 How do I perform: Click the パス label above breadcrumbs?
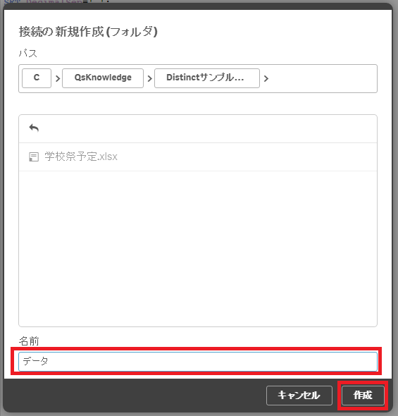27,54
